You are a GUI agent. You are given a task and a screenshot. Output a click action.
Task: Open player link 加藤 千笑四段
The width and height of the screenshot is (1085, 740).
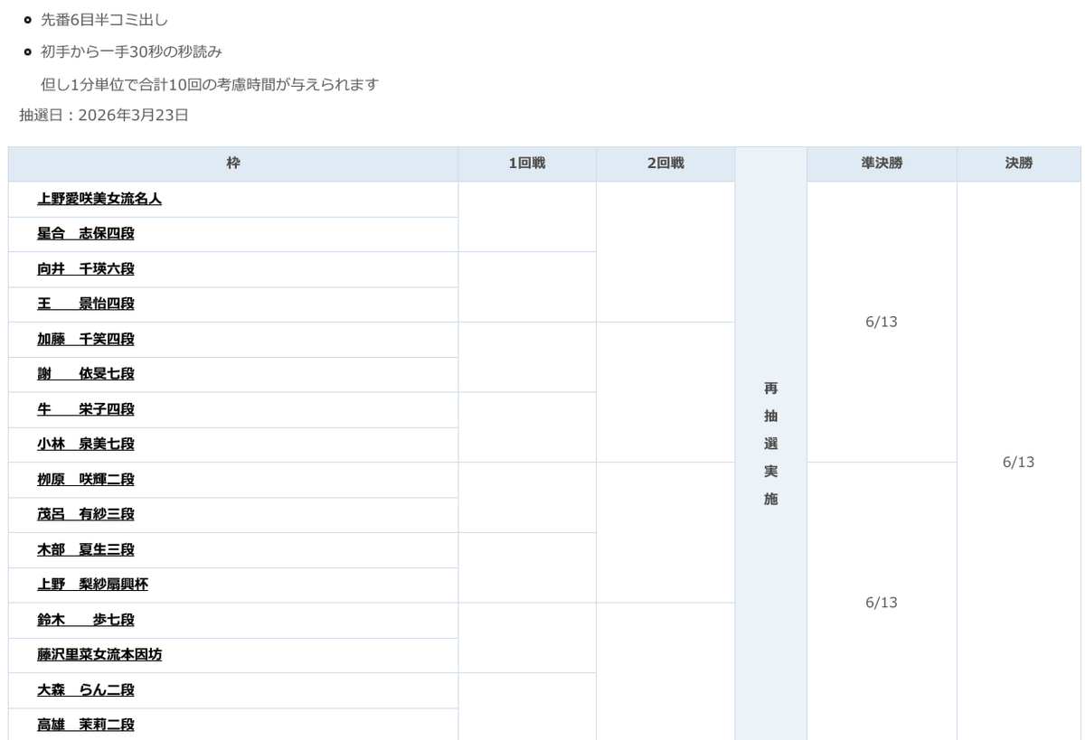pos(86,339)
